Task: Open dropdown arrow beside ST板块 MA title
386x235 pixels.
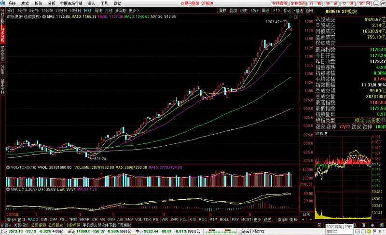Action: click(44, 17)
